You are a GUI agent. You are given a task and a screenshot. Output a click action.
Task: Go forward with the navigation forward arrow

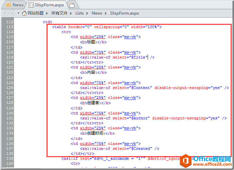click(12, 13)
